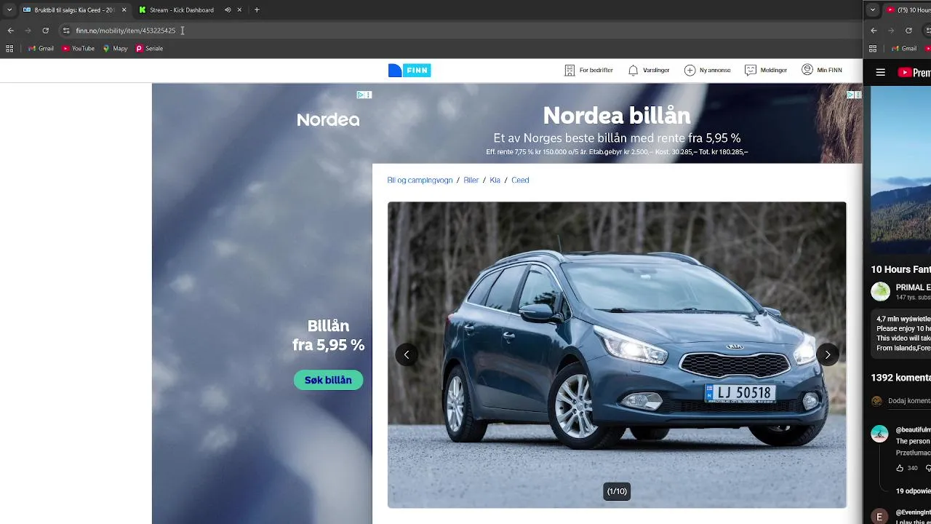Select the (75) 10 Hours YouTube tab

[907, 10]
